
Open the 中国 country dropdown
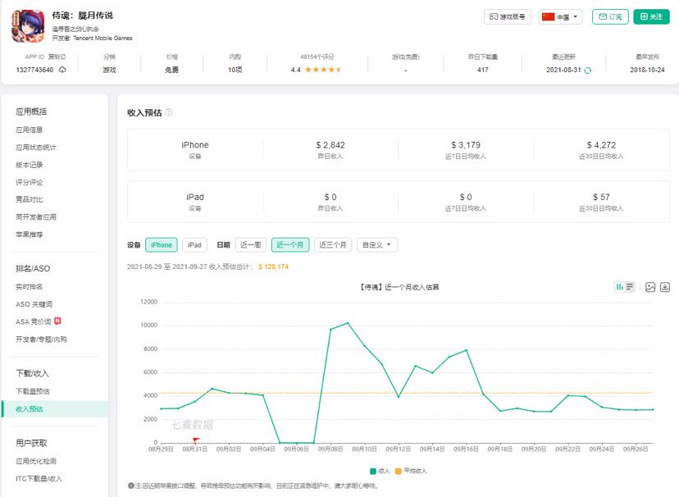560,17
